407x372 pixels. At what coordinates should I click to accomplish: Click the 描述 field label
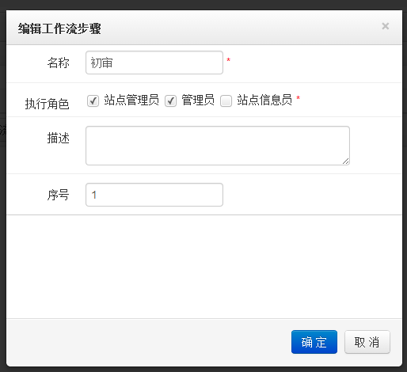(59, 138)
